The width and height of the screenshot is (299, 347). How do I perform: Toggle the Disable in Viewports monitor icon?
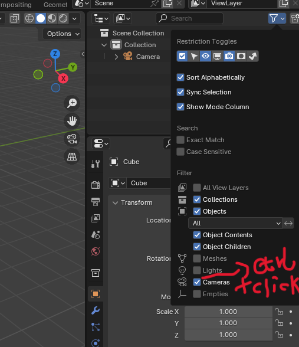point(217,56)
